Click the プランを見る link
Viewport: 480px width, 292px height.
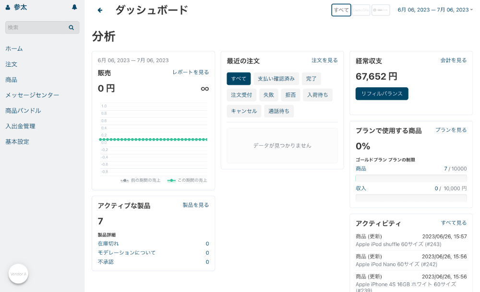point(451,130)
